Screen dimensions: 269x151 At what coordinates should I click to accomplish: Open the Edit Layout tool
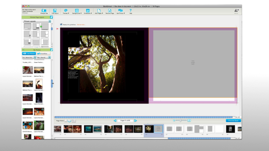pos(55,11)
